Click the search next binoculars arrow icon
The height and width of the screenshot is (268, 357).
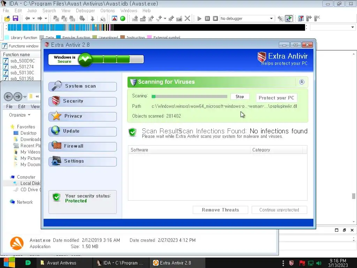pyautogui.click(x=82, y=18)
